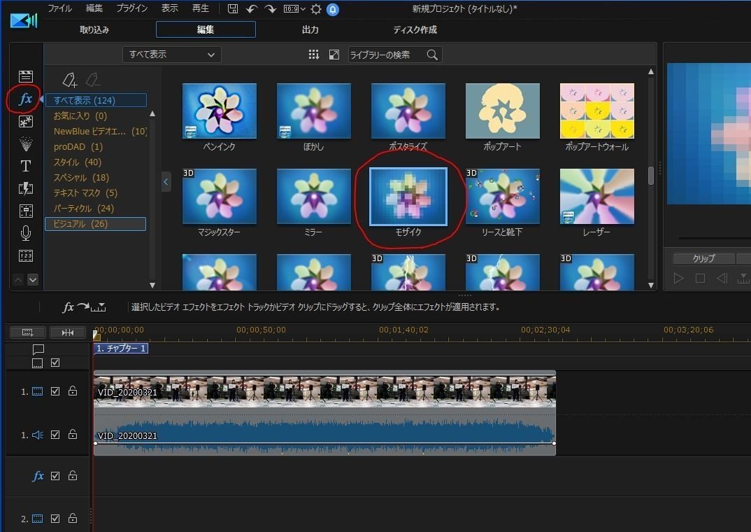Uncheck the audio track 1 enable checkbox
Viewport: 751px width, 532px height.
55,435
